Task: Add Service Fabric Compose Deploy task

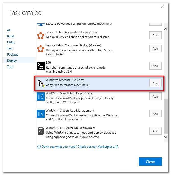Action: tap(155, 49)
